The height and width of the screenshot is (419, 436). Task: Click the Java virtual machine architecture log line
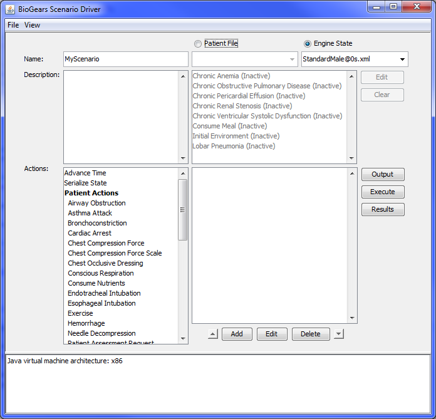tap(65, 361)
